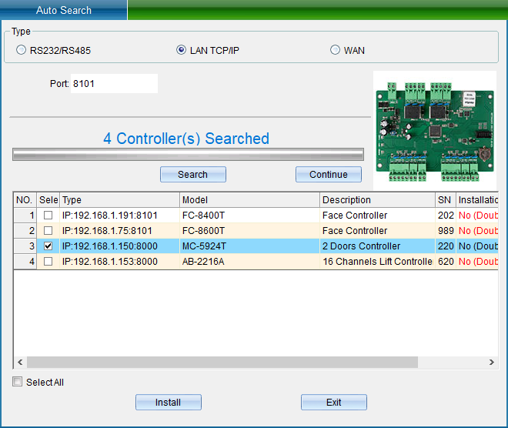Click the FC-8600T model cell
508x428 pixels.
coord(249,231)
